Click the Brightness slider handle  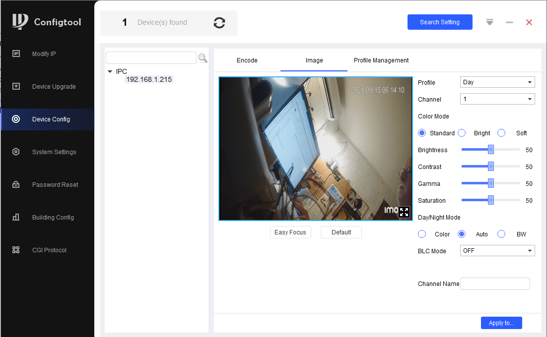(x=490, y=150)
